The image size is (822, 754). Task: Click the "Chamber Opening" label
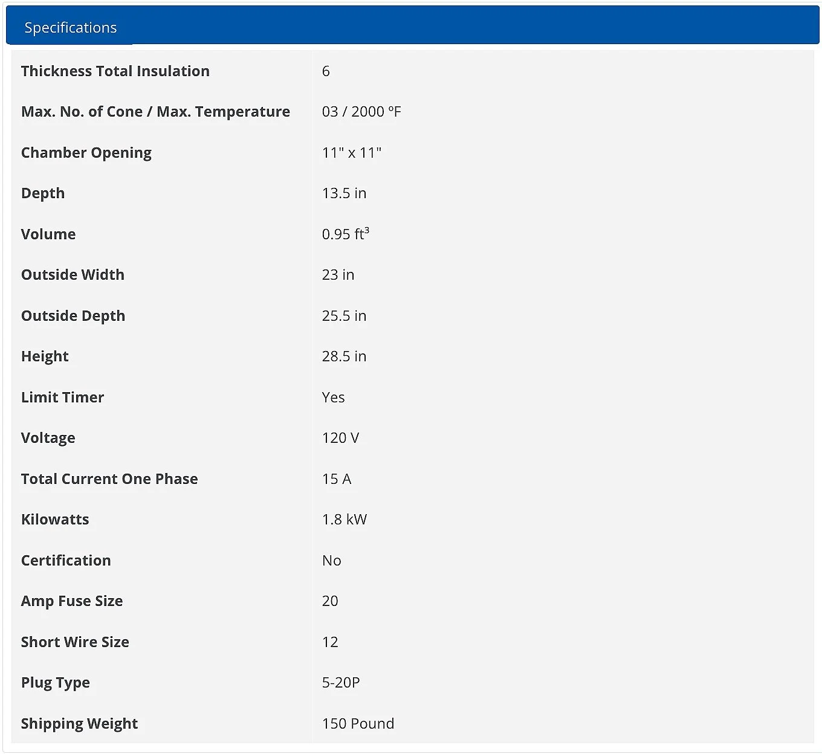click(x=86, y=153)
